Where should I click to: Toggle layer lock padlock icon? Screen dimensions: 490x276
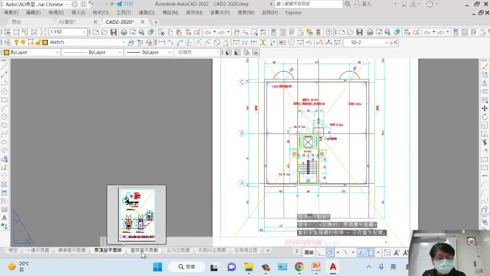[38, 42]
